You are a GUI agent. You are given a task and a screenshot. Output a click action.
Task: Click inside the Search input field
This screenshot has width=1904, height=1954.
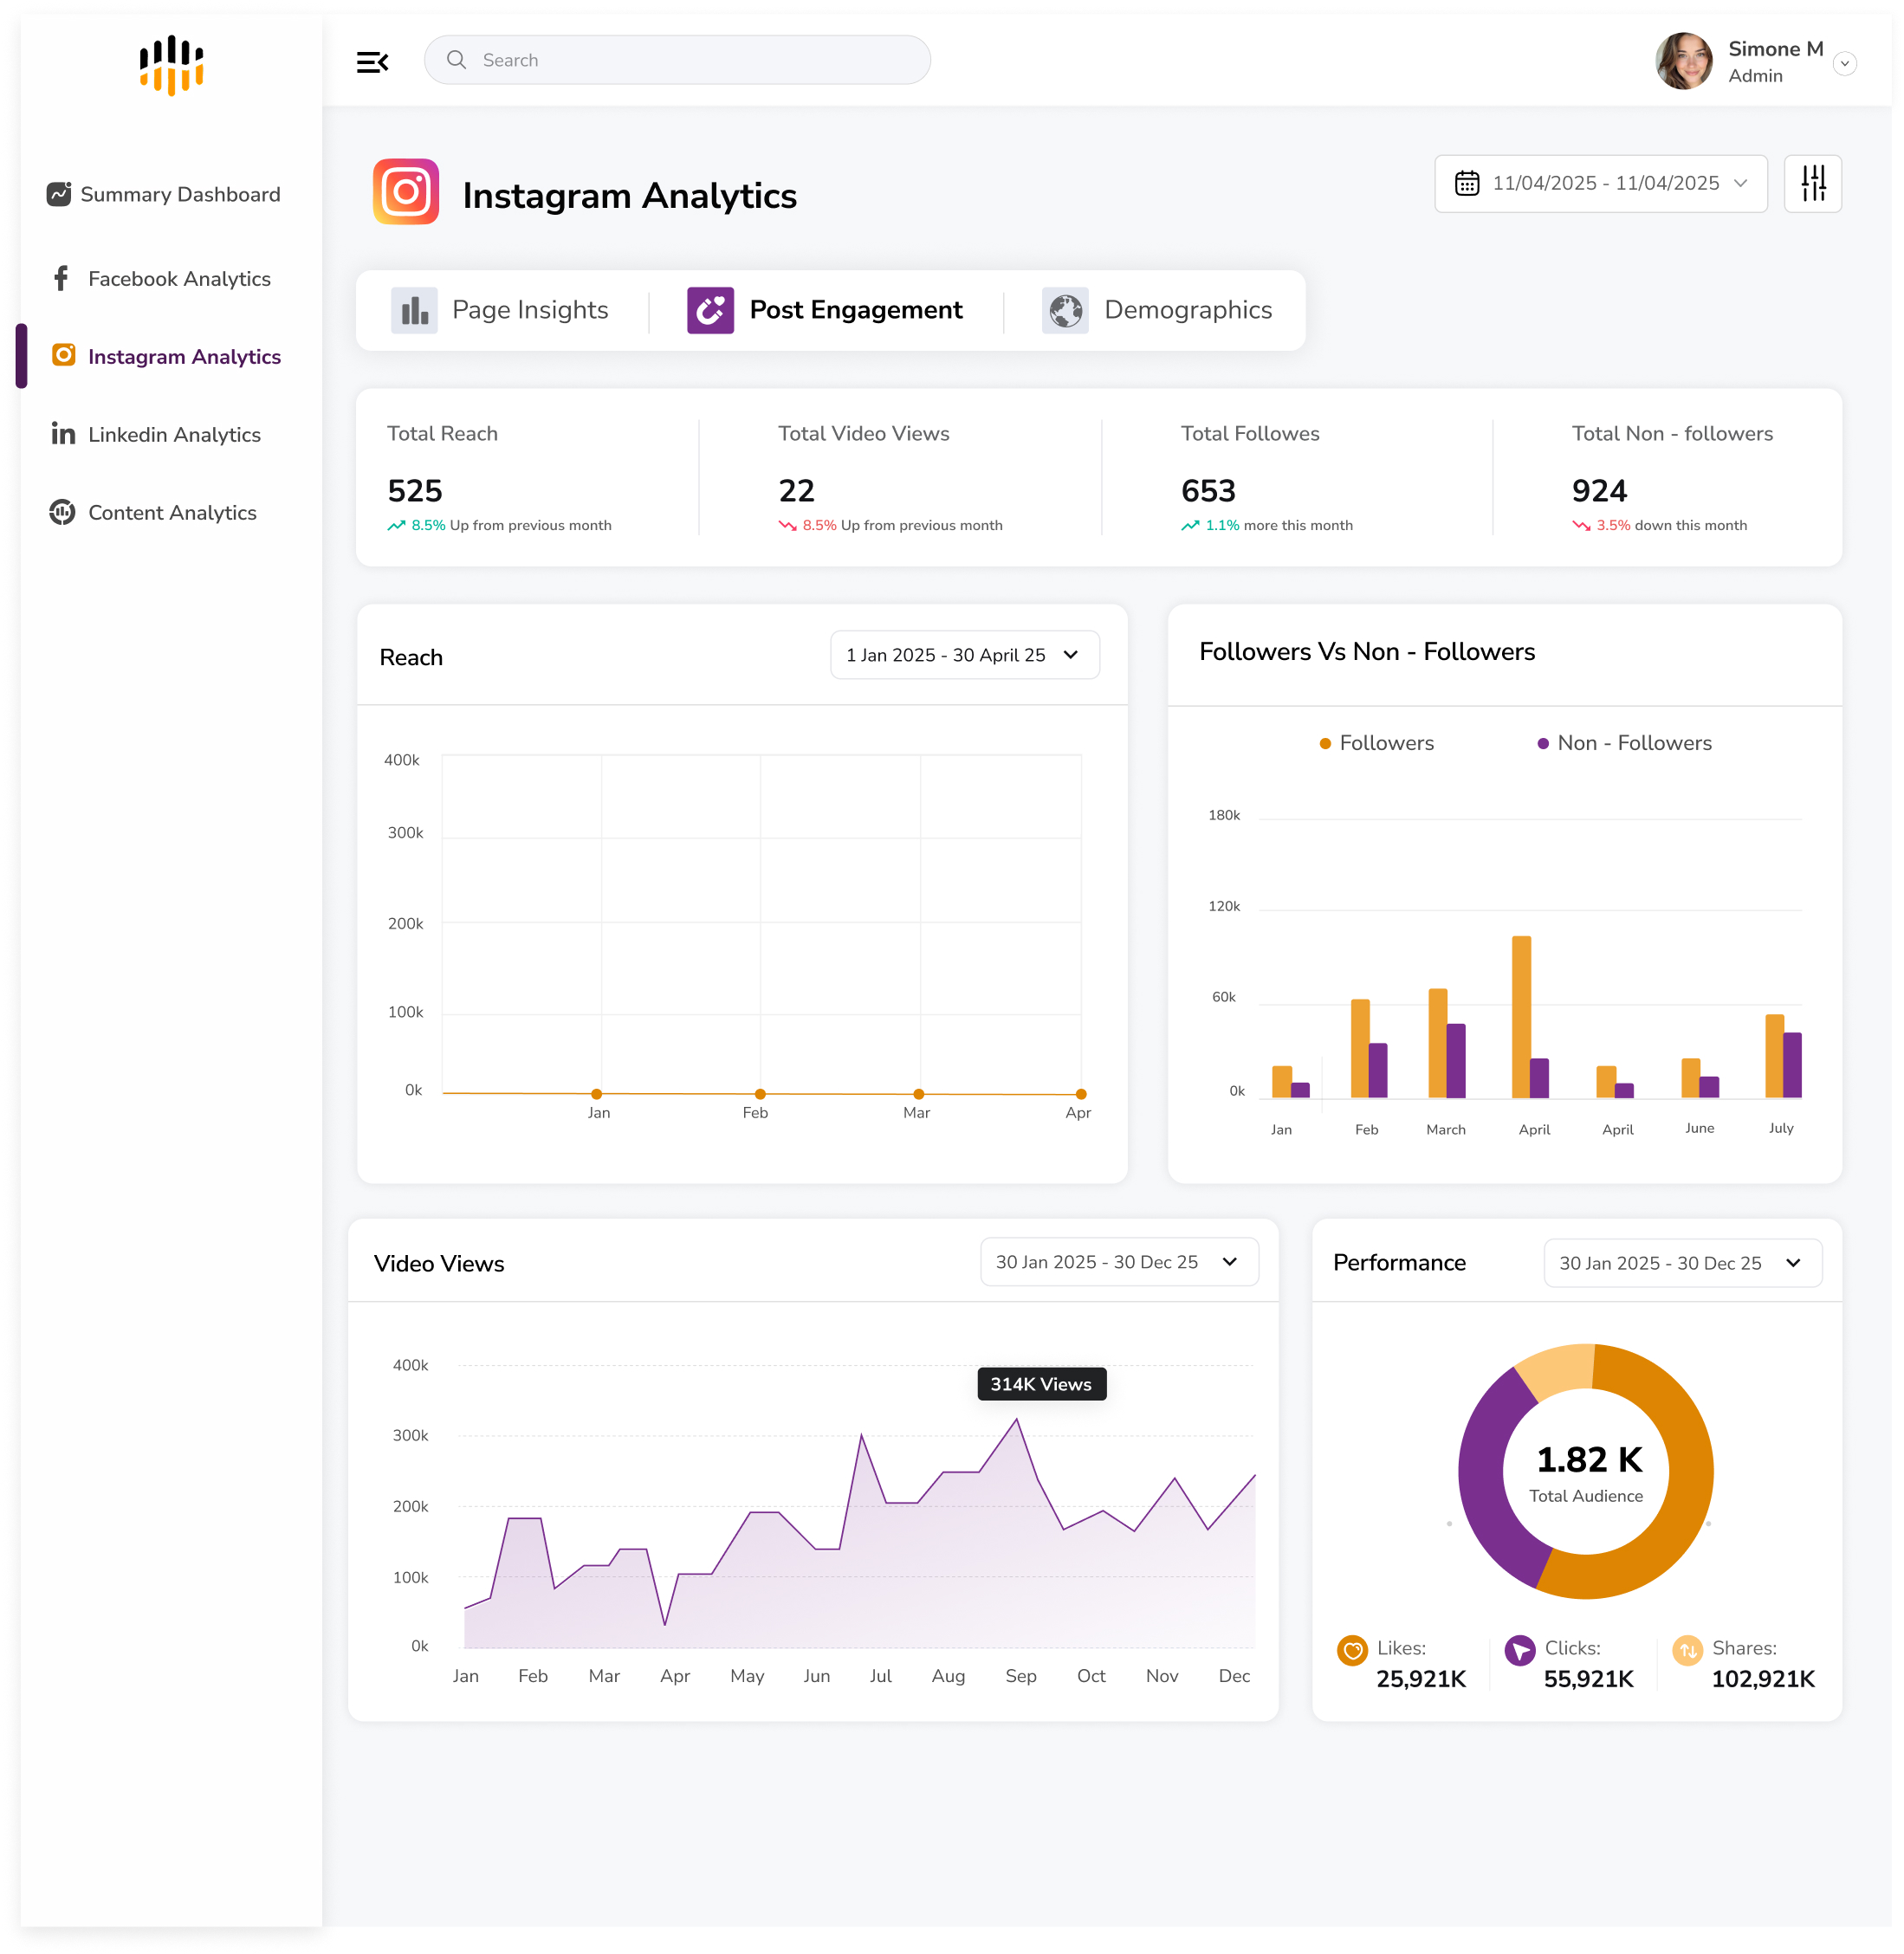click(677, 60)
